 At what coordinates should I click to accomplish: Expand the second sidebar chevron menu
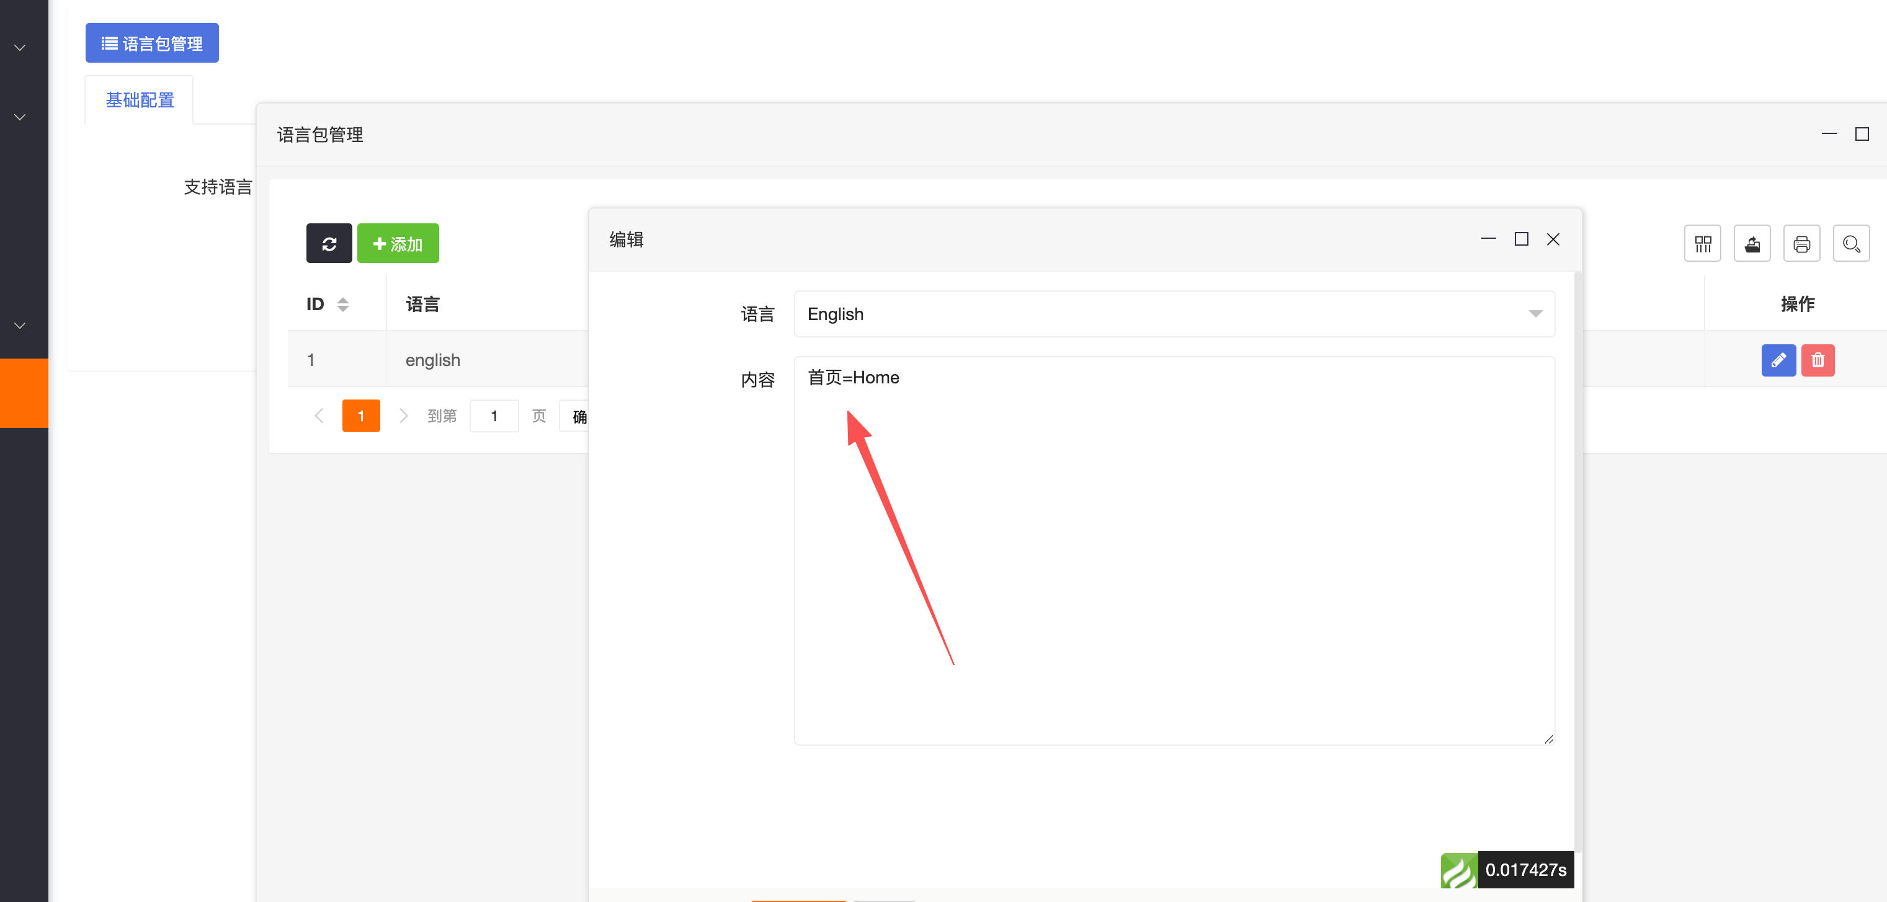click(x=20, y=117)
